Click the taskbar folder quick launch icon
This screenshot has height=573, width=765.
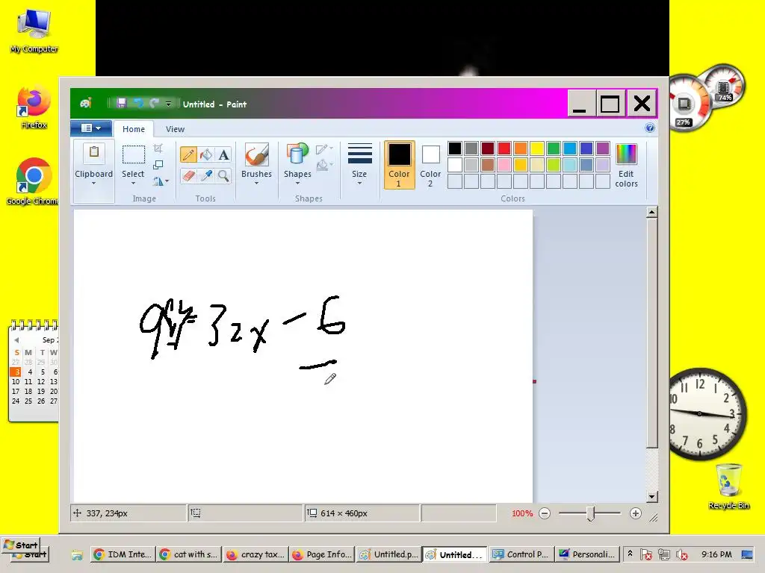click(77, 554)
